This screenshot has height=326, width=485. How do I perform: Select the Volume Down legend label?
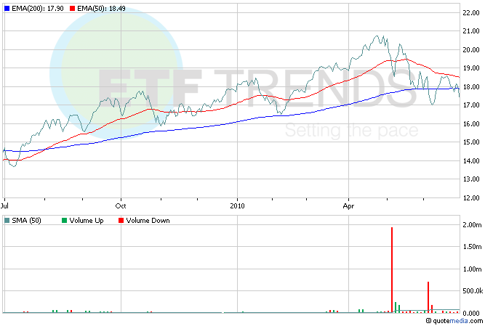pyautogui.click(x=148, y=221)
